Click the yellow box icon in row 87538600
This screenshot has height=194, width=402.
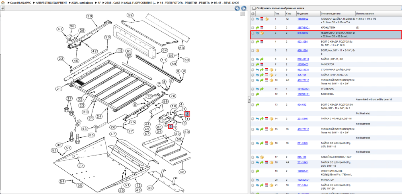[x=262, y=33]
